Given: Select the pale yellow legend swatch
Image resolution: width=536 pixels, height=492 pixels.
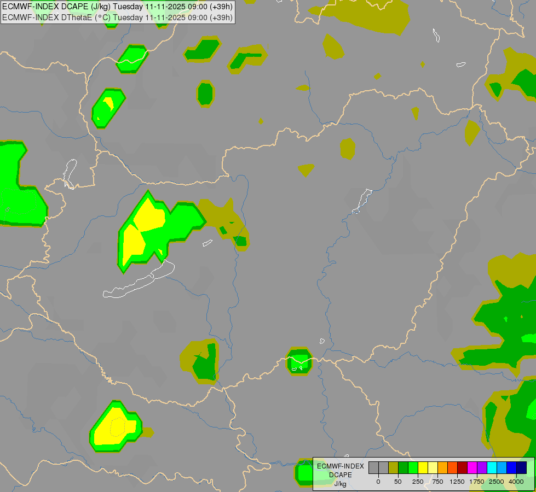Looking at the screenshot, I should [433, 468].
